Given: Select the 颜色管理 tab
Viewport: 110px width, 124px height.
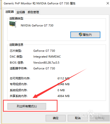Looking at the screenshot, I should coord(33,12).
